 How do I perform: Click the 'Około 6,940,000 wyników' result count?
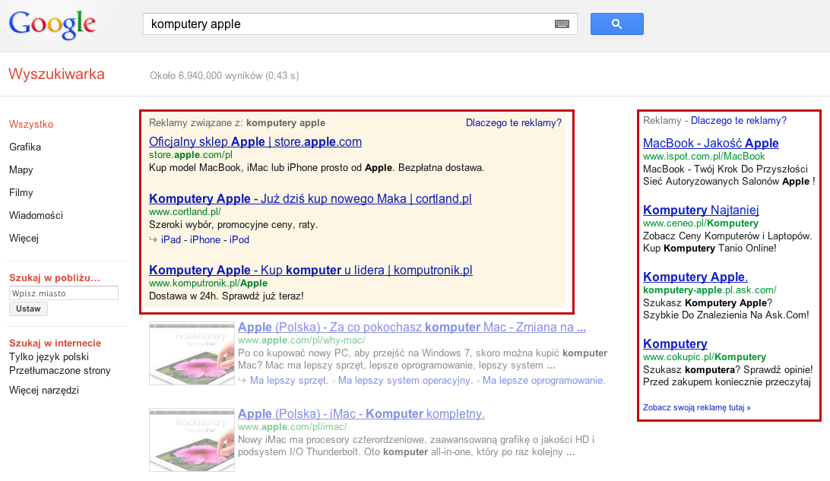pos(224,76)
